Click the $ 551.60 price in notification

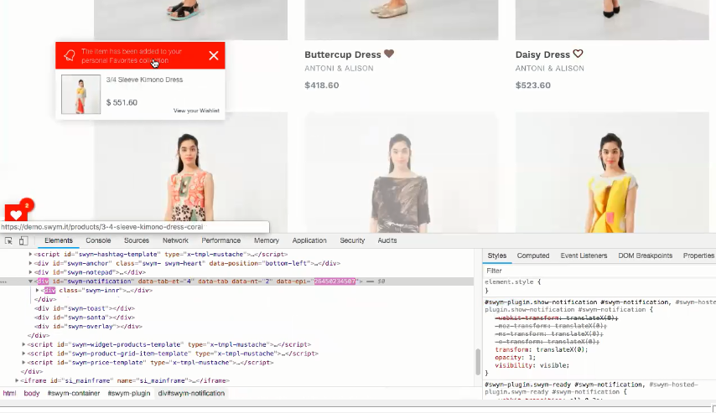click(x=122, y=103)
